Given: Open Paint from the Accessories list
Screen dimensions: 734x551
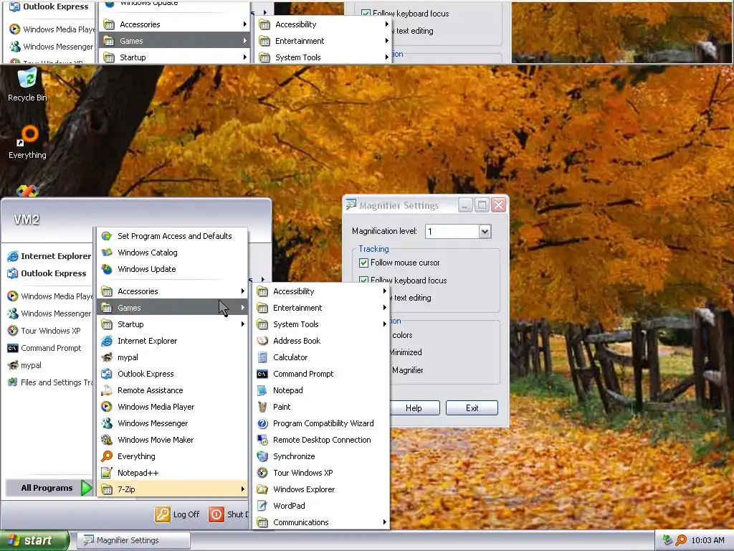Looking at the screenshot, I should tap(321, 407).
